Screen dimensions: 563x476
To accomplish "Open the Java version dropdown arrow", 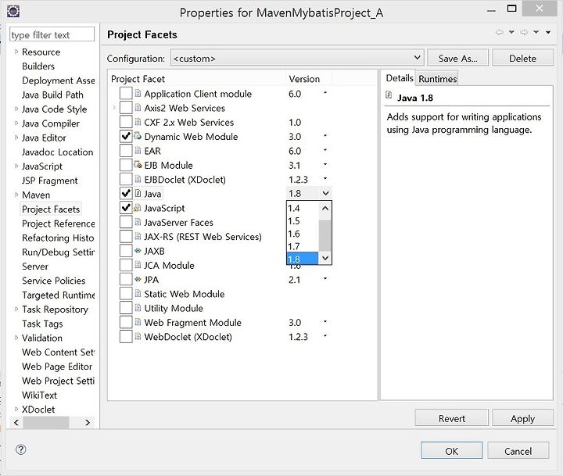I will (325, 193).
